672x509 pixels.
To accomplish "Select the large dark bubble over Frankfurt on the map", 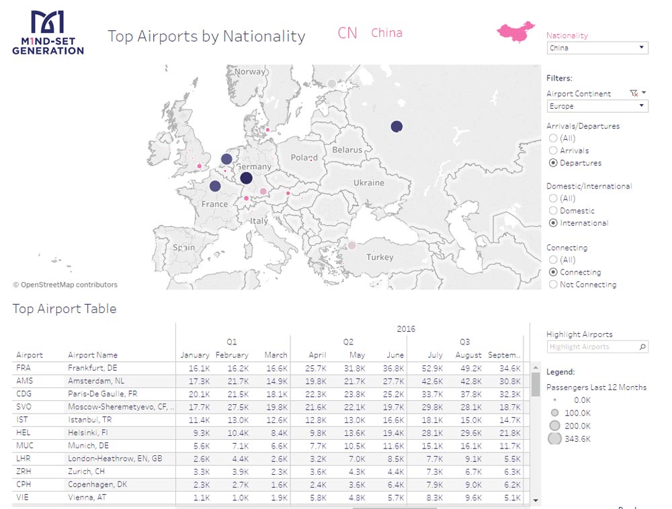I will pyautogui.click(x=246, y=177).
